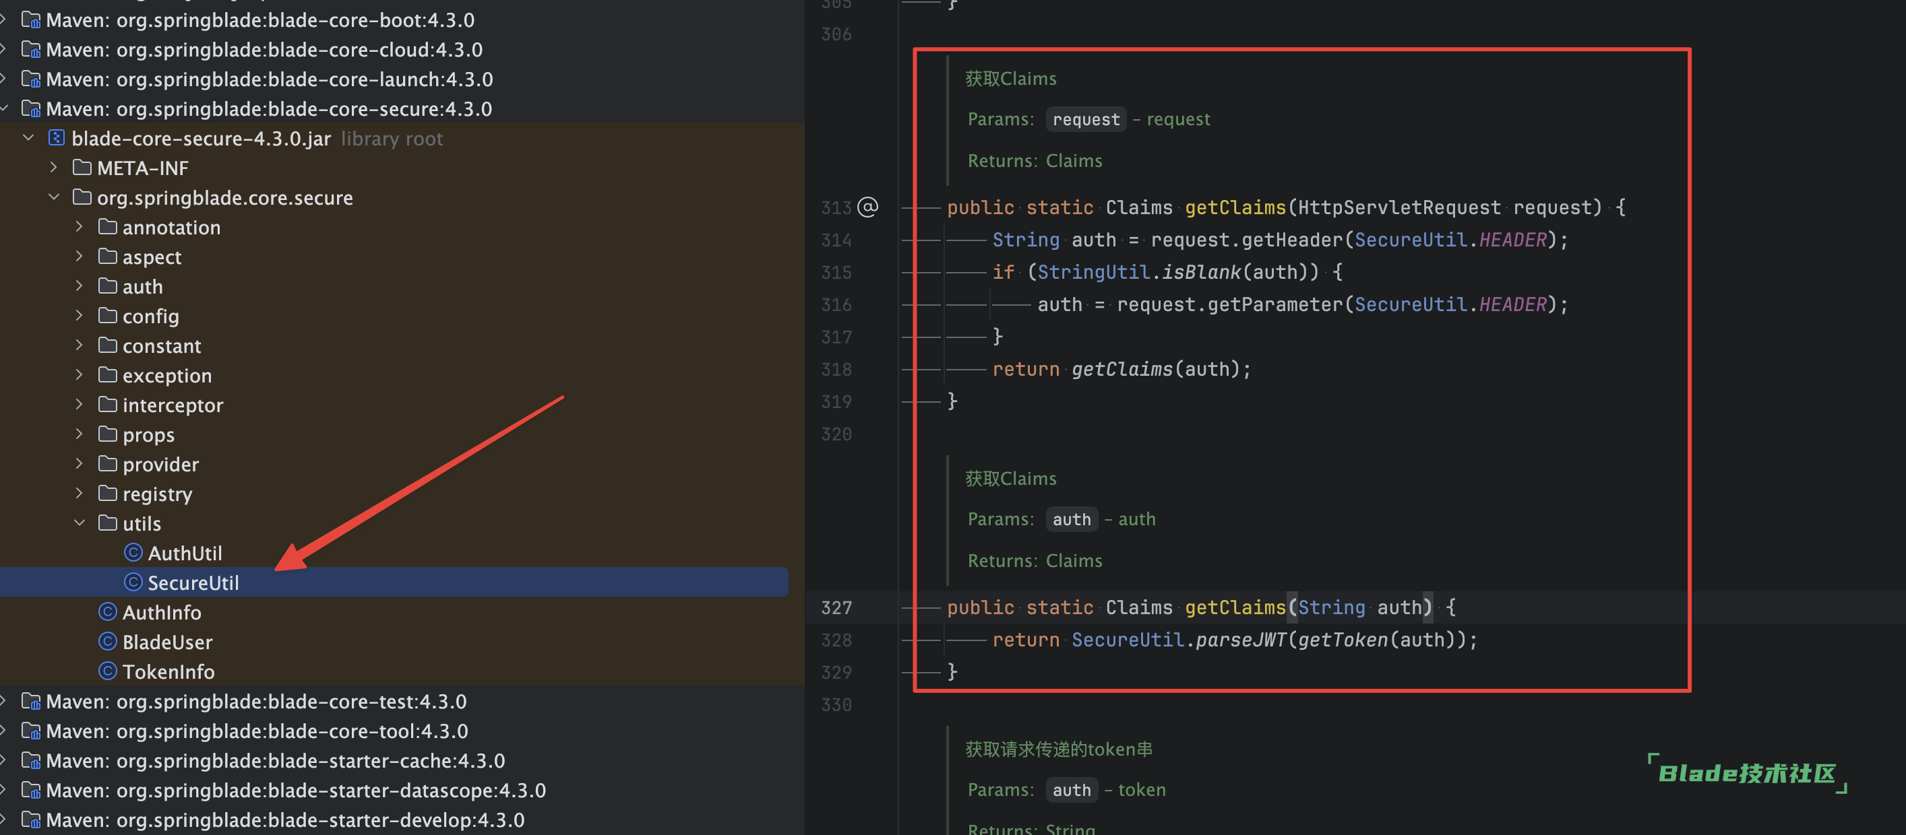Viewport: 1906px width, 835px height.
Task: Expand the annotation package
Action: [x=79, y=227]
